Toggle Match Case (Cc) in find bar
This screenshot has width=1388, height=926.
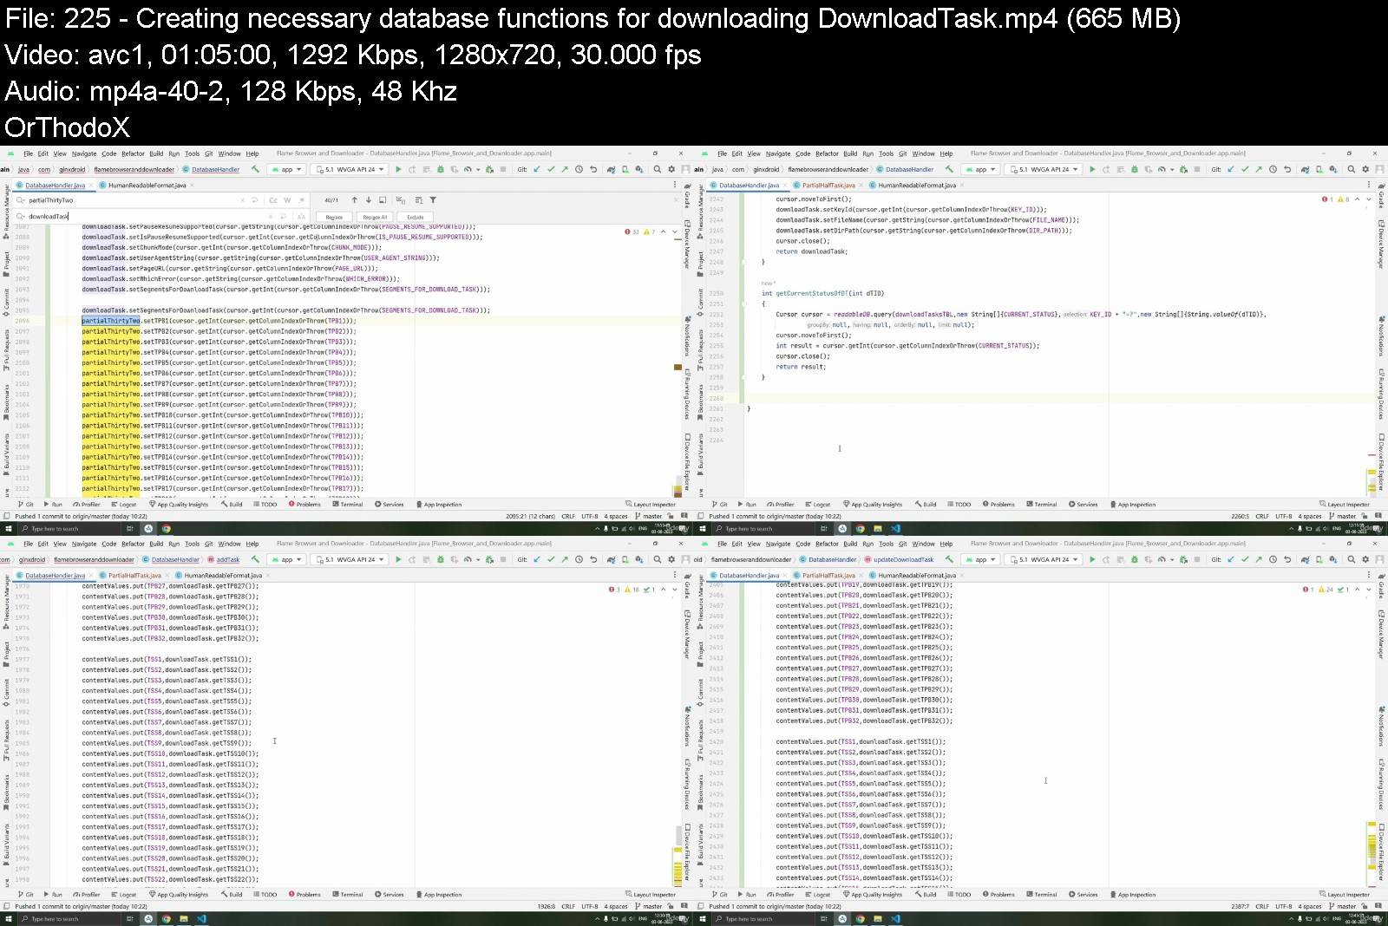click(x=273, y=200)
